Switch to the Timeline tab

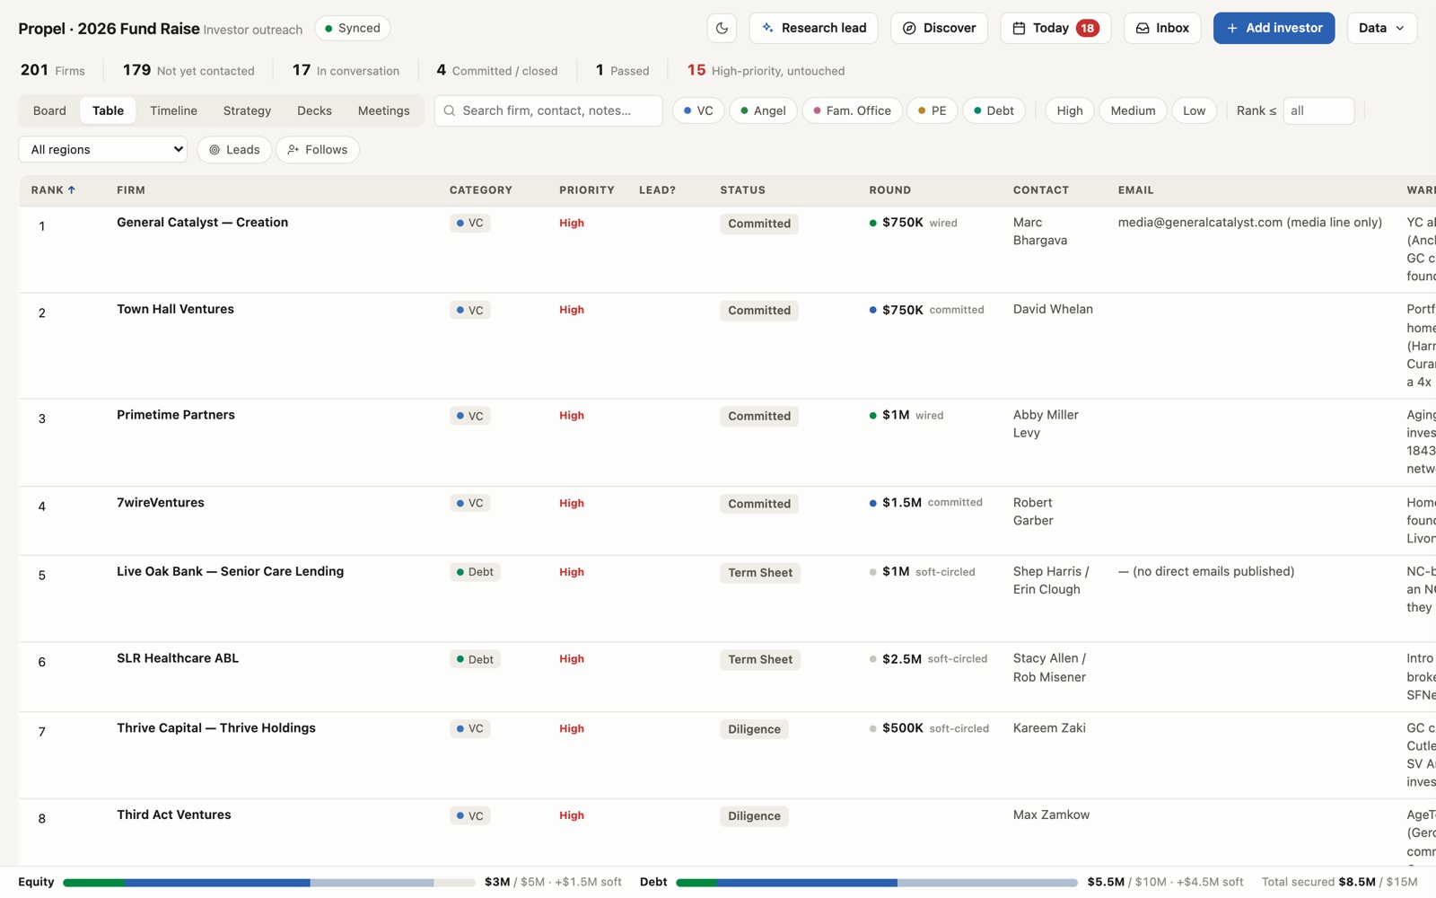[173, 110]
